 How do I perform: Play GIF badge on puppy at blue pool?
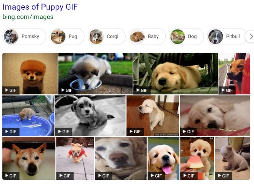click(x=11, y=132)
